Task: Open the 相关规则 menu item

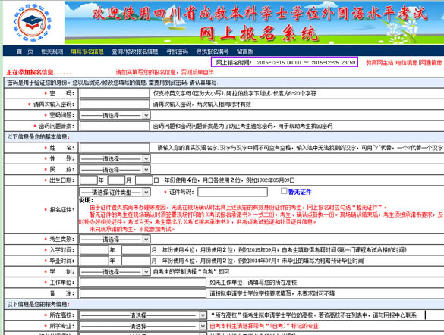Action: click(x=52, y=52)
